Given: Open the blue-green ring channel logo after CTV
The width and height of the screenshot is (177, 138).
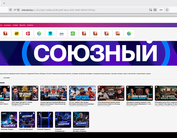Looking at the screenshot, I should pyautogui.click(x=39, y=34).
